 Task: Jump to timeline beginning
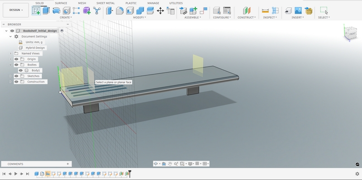point(4,174)
